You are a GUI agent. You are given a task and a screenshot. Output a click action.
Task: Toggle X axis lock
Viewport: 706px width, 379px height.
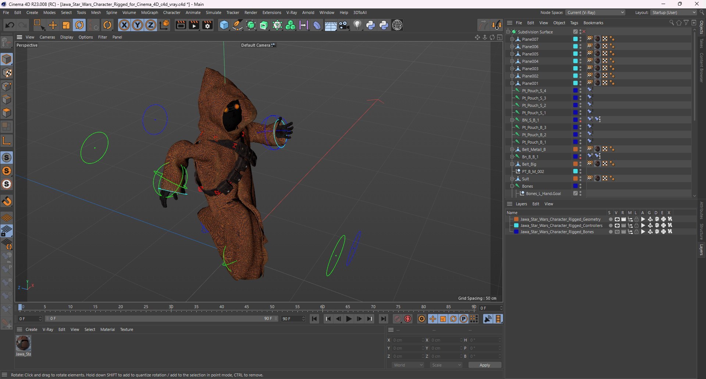click(124, 25)
